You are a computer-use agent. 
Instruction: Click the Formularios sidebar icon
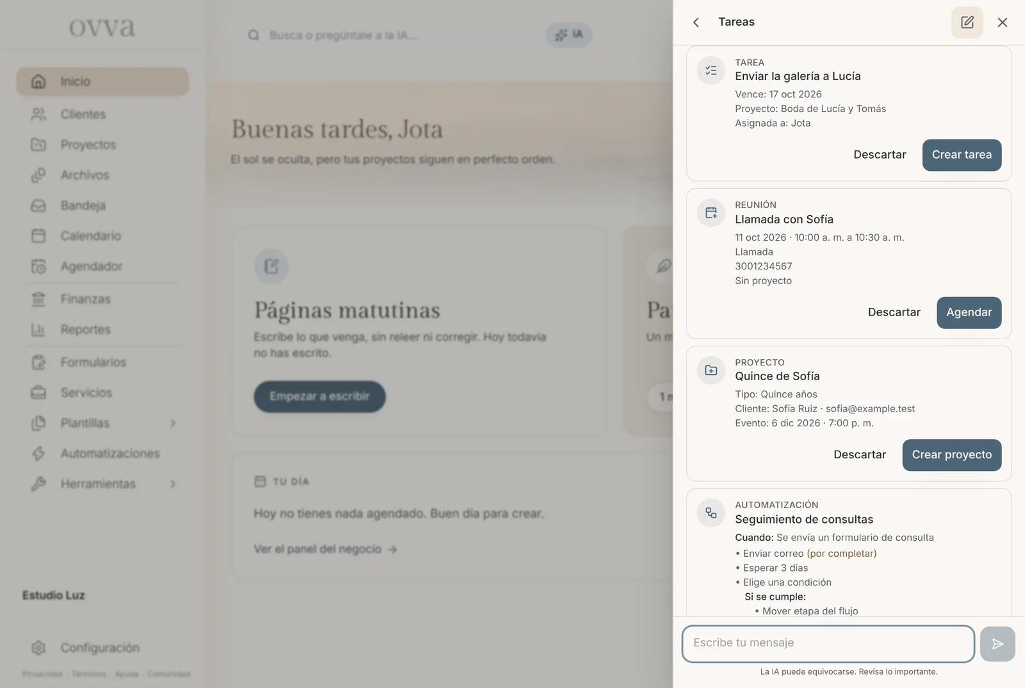38,362
